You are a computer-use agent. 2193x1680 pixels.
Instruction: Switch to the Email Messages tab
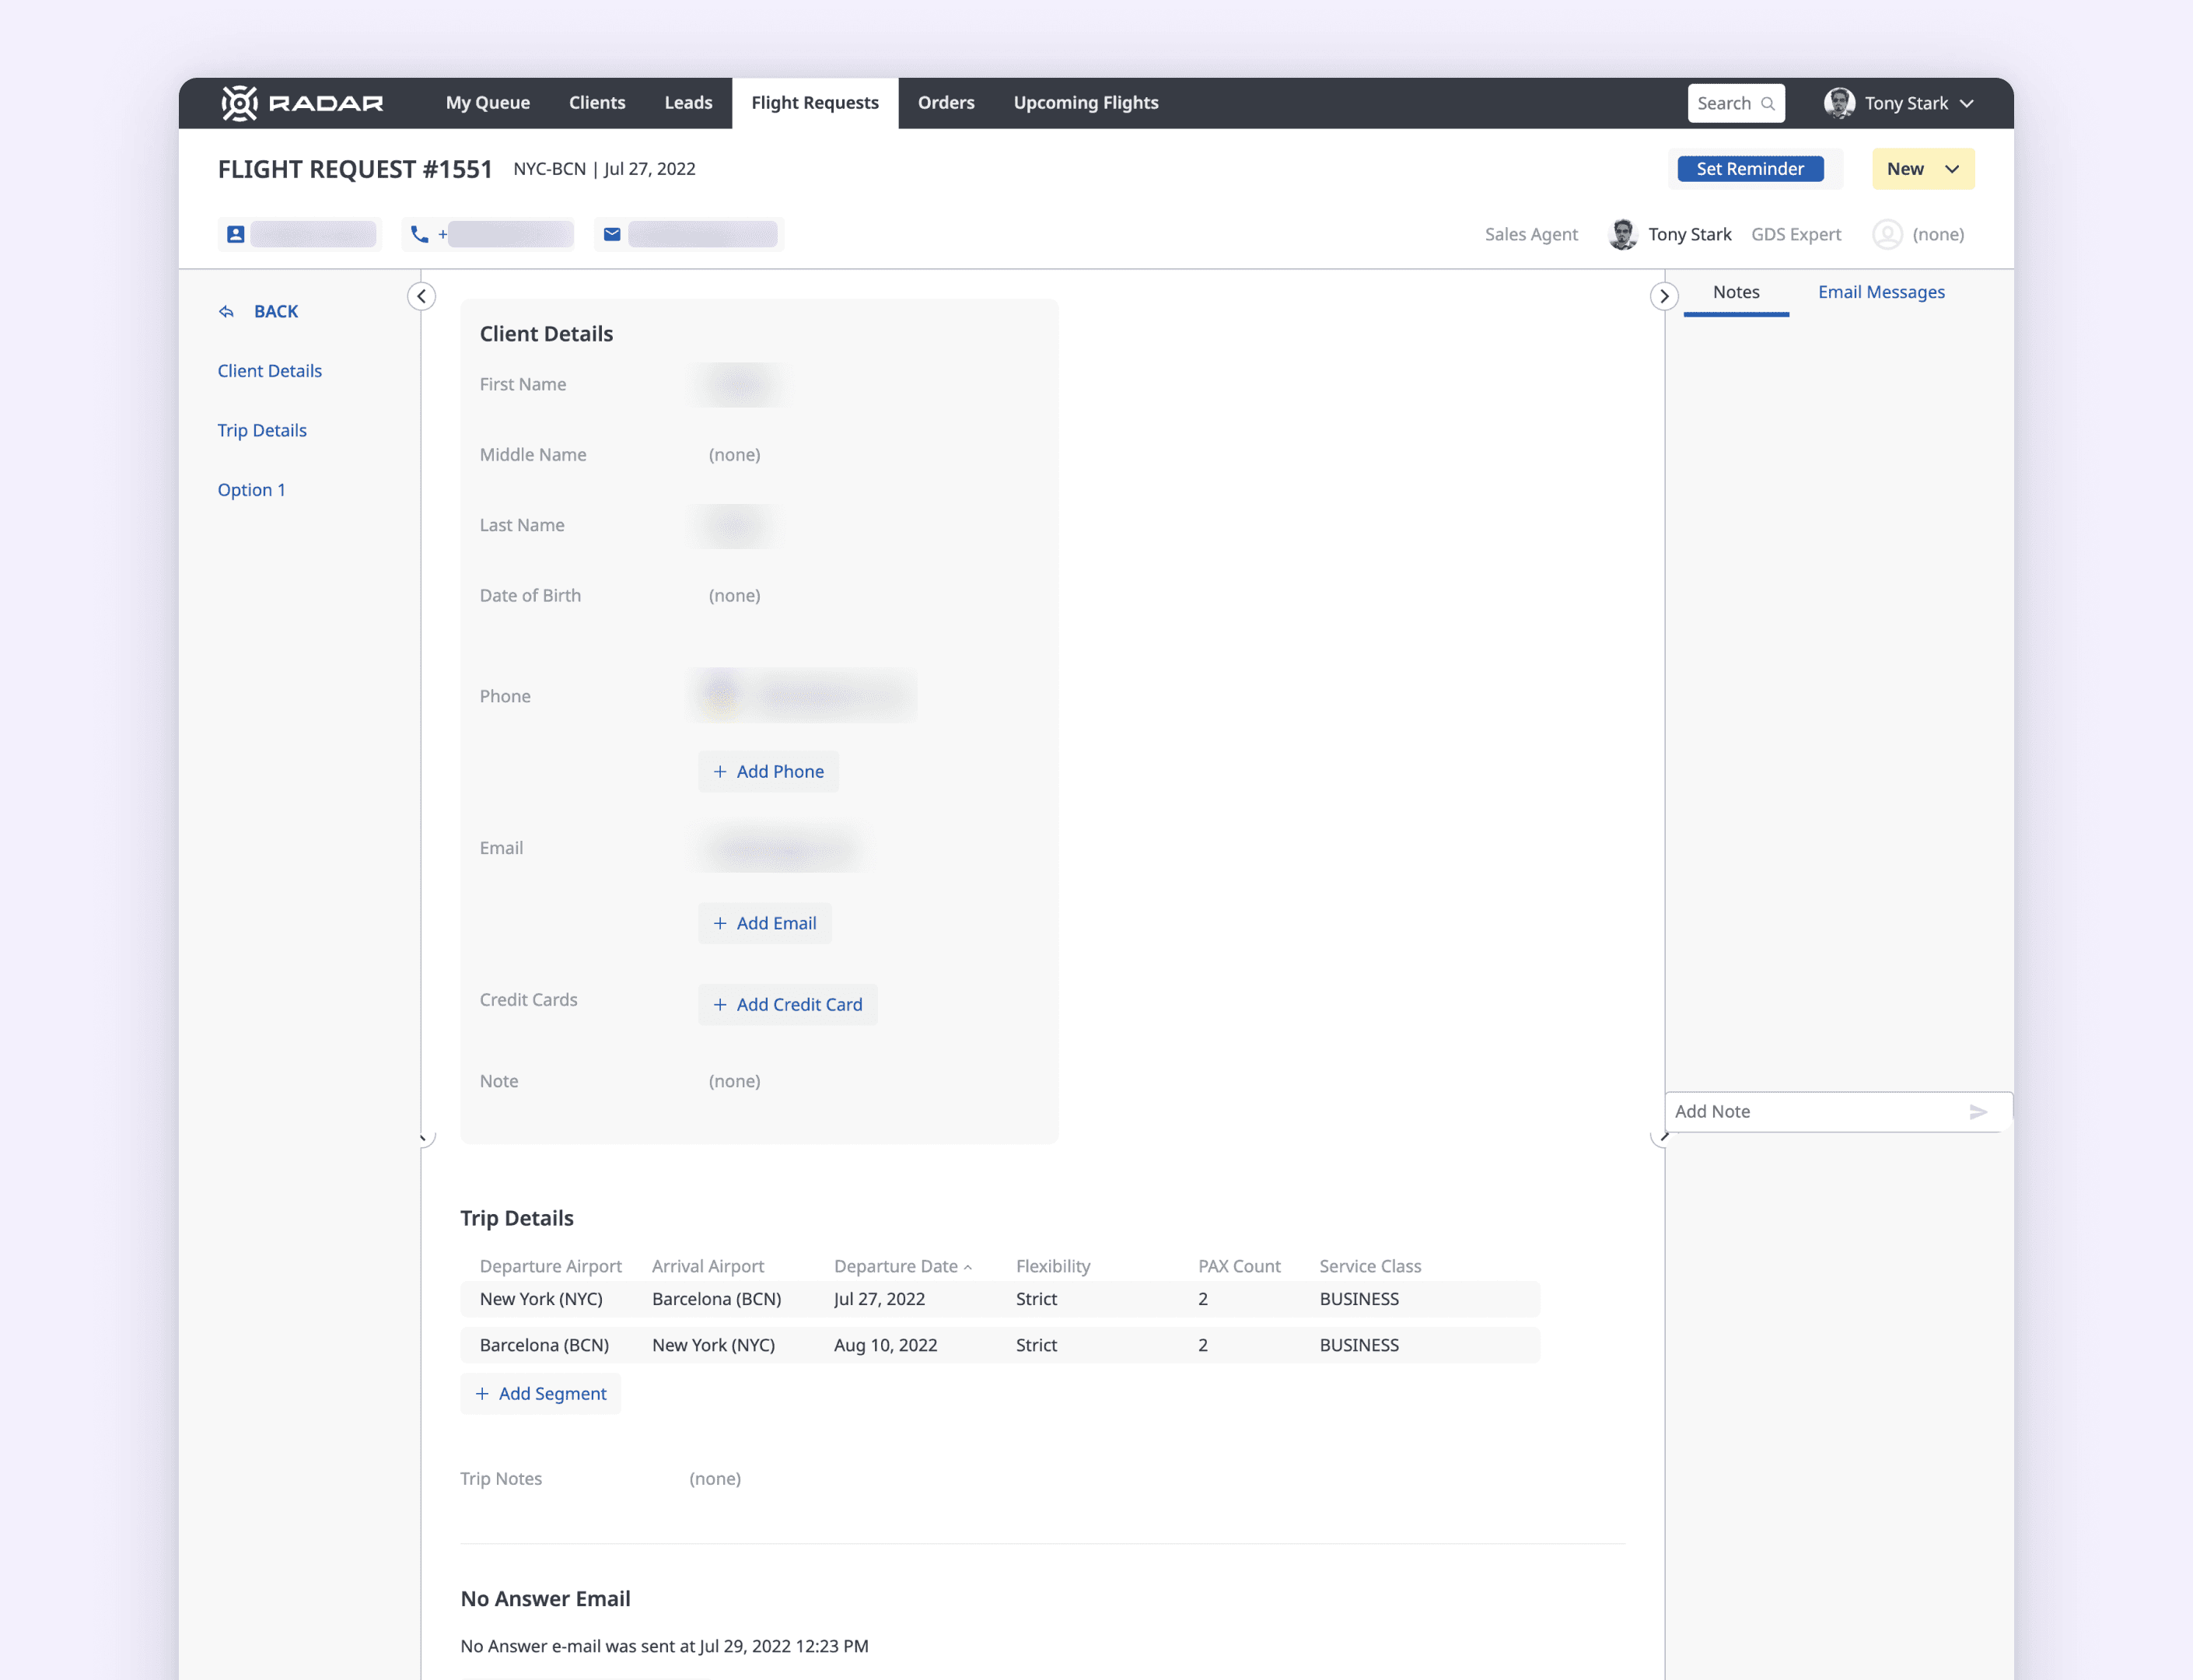[1880, 292]
